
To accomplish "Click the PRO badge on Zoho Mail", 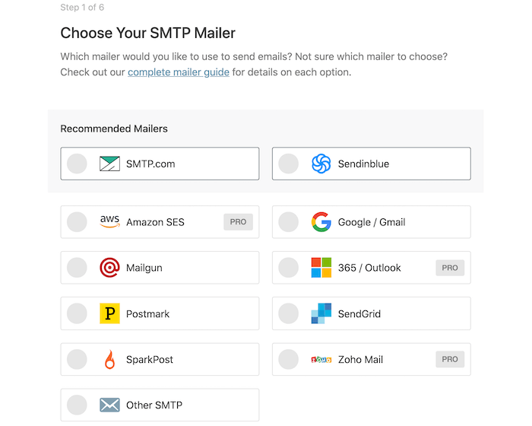I will [450, 359].
